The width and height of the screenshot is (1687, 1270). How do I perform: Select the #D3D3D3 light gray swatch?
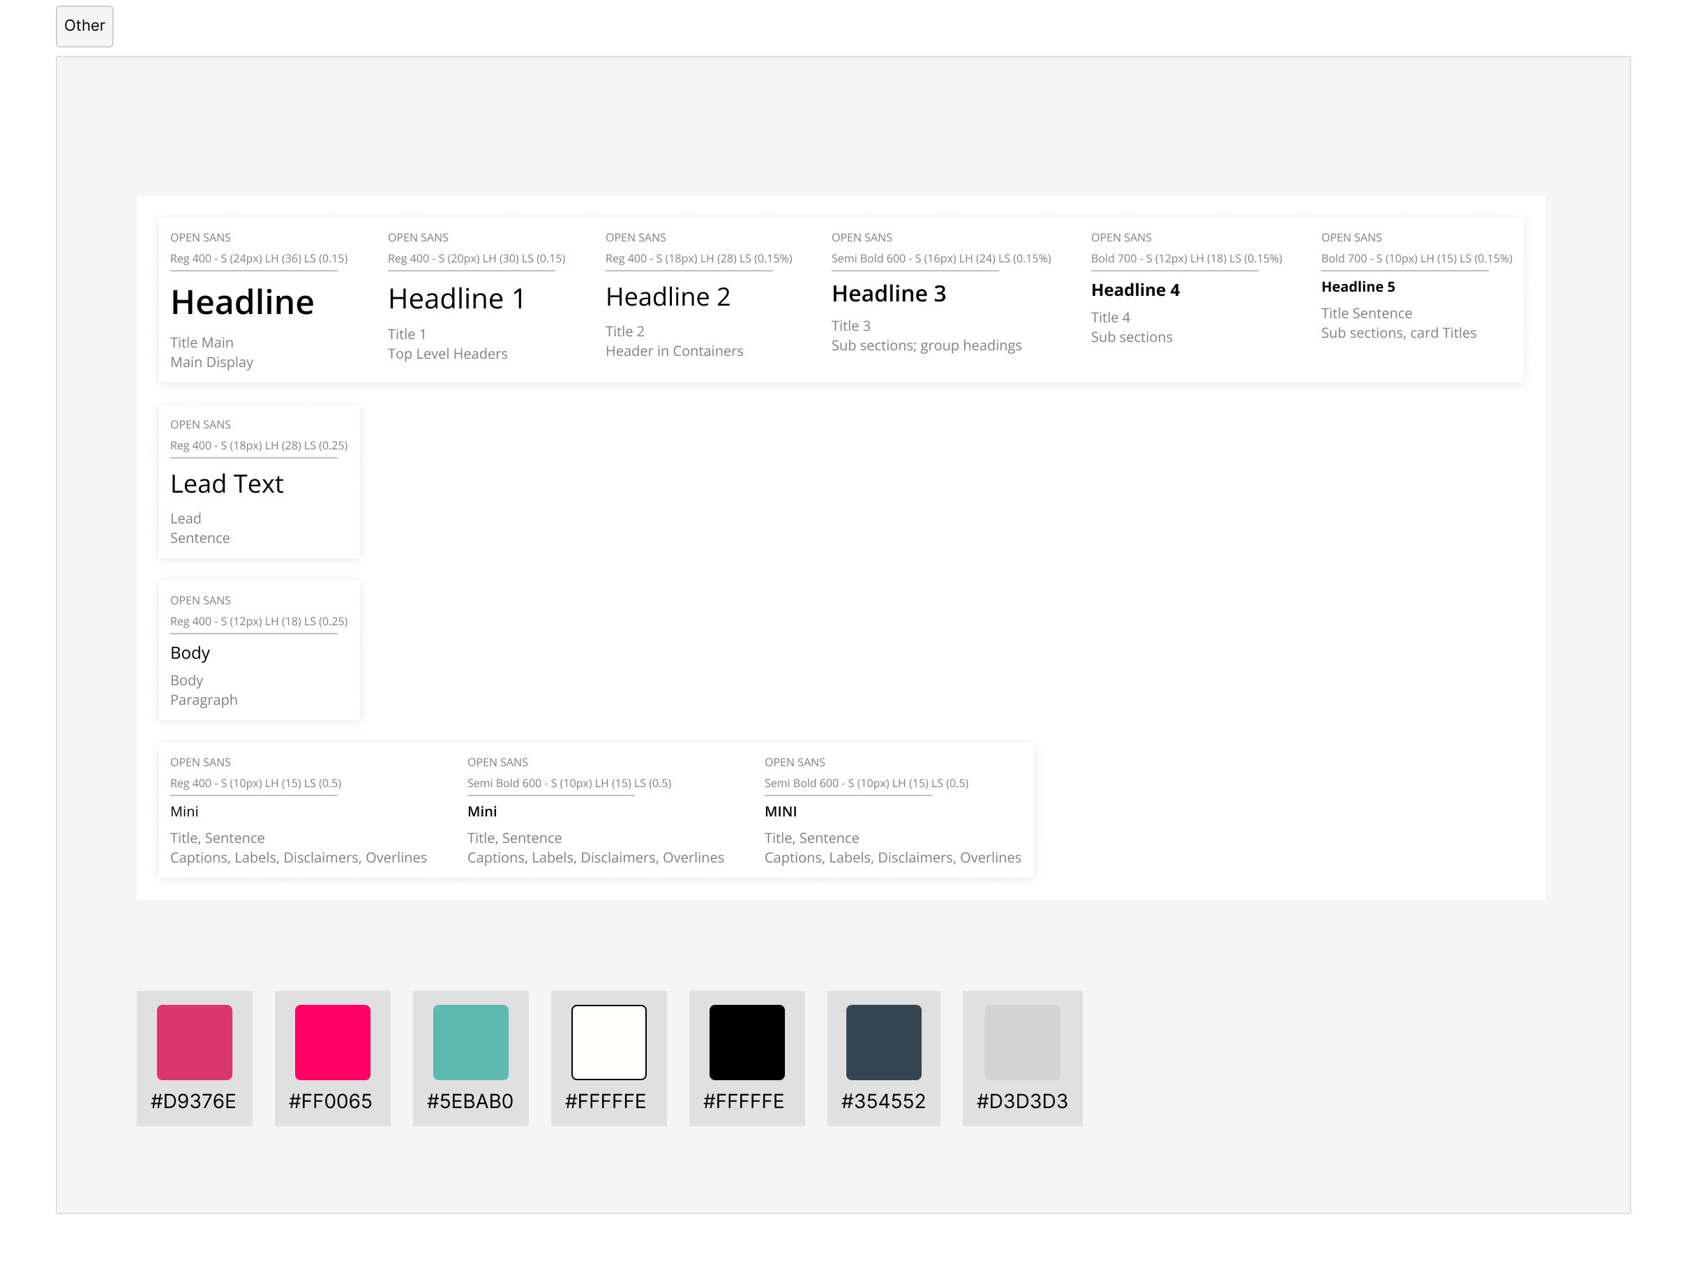pos(1022,1042)
